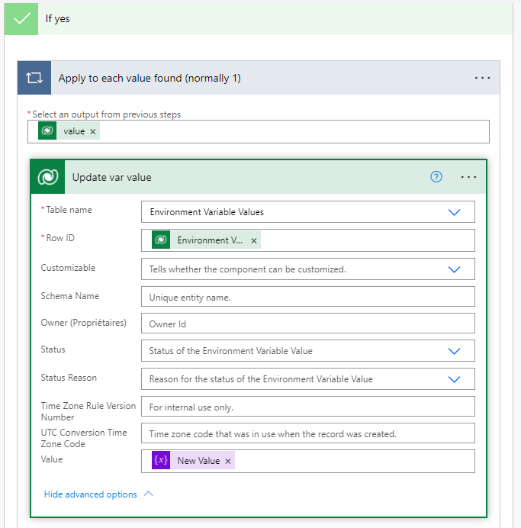This screenshot has height=528, width=521.
Task: Click the Schema Name label
Action: 69,296
